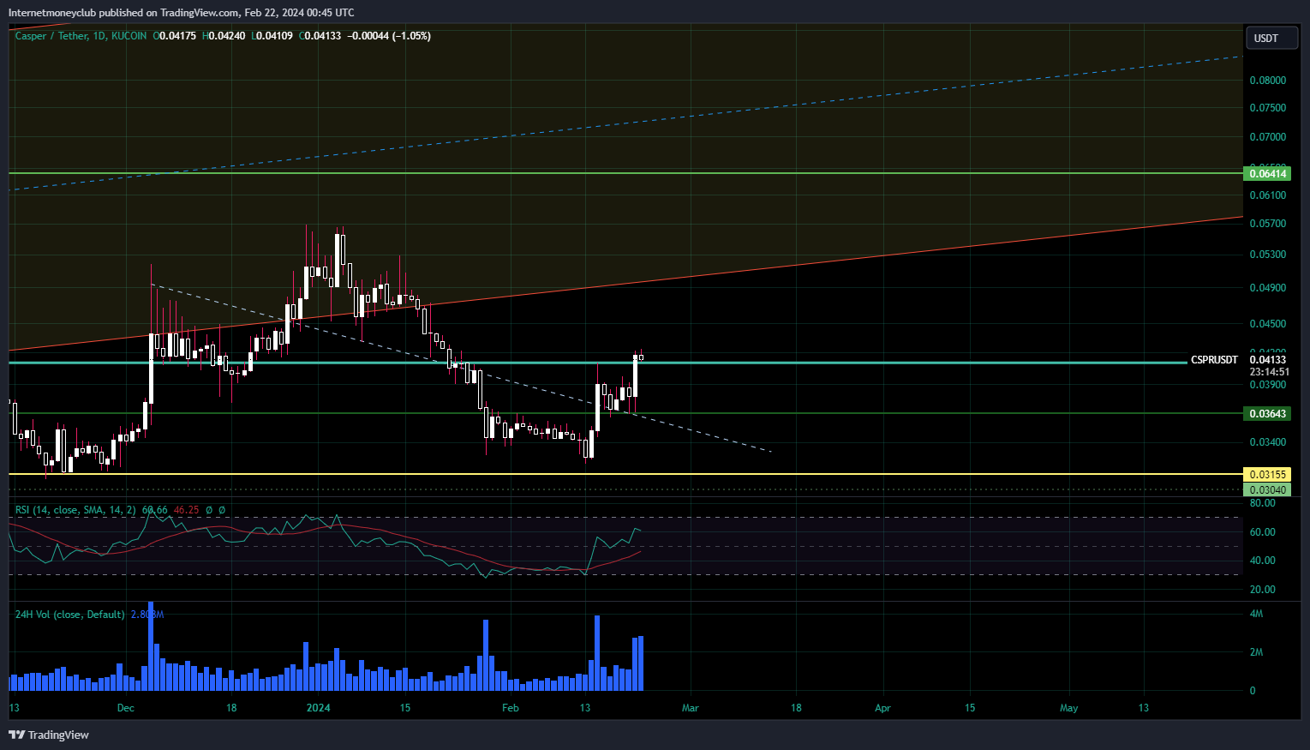This screenshot has width=1310, height=750.
Task: Click the change value −0.00044 (−1.05%)
Action: point(388,36)
